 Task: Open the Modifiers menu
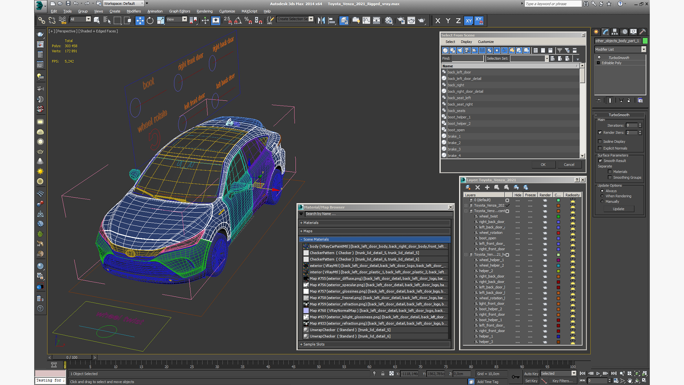[134, 11]
